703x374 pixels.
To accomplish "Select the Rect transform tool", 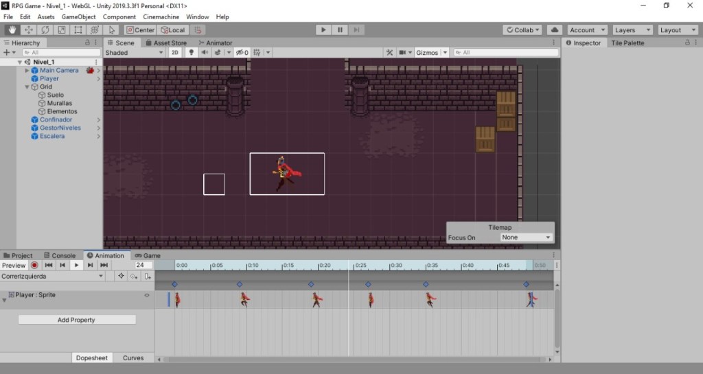I will point(78,30).
